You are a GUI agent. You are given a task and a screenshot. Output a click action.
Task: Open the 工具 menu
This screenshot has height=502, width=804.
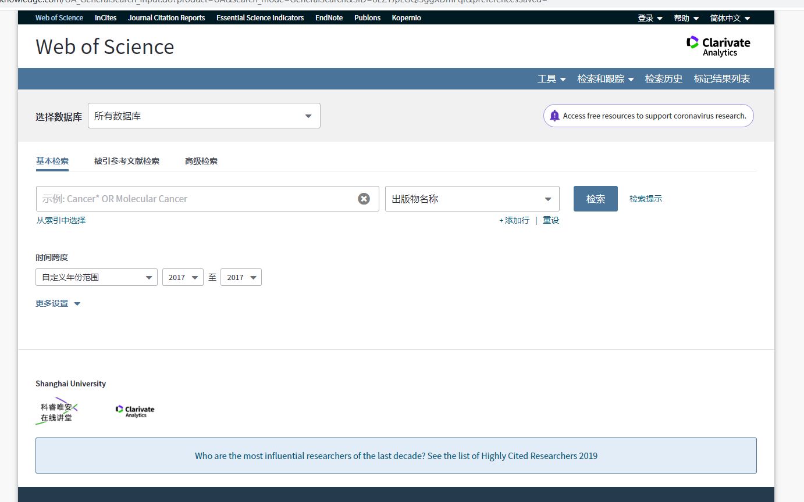552,79
